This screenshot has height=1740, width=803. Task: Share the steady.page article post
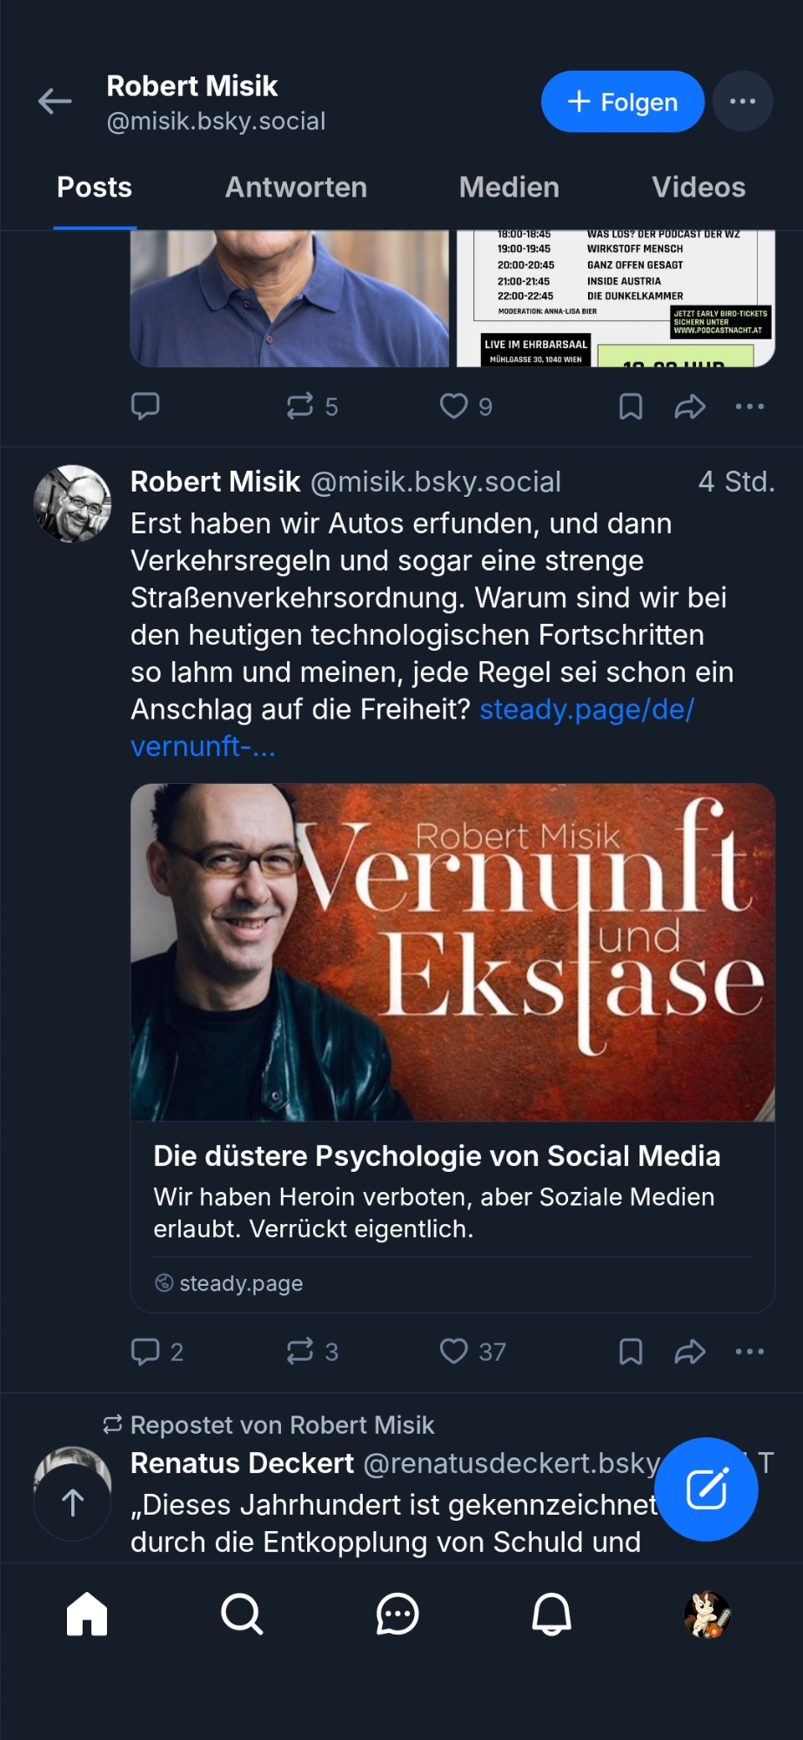[x=690, y=1351]
